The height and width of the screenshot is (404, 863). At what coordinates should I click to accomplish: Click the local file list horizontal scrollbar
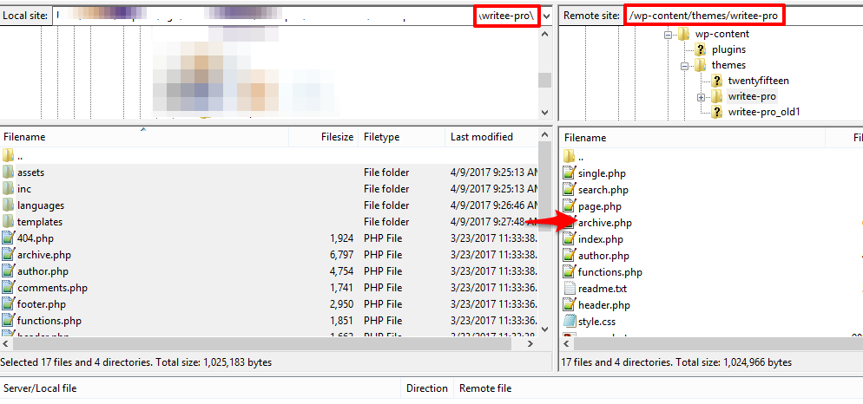click(x=263, y=343)
